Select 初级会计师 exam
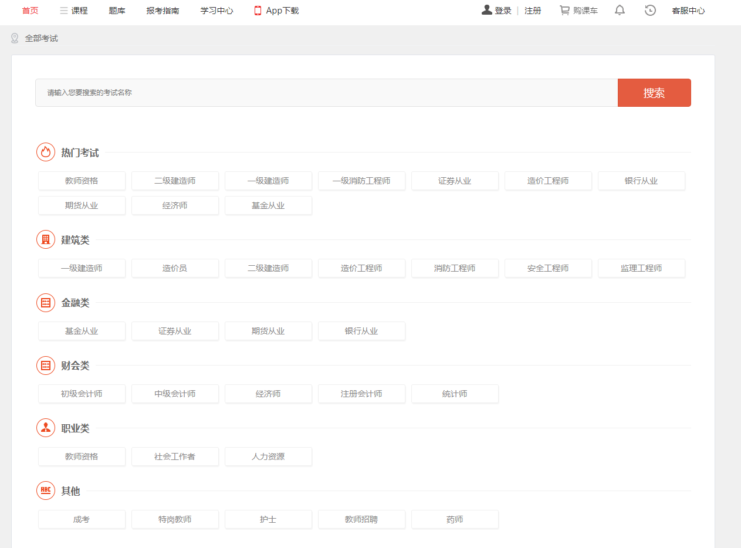The image size is (741, 548). point(82,394)
